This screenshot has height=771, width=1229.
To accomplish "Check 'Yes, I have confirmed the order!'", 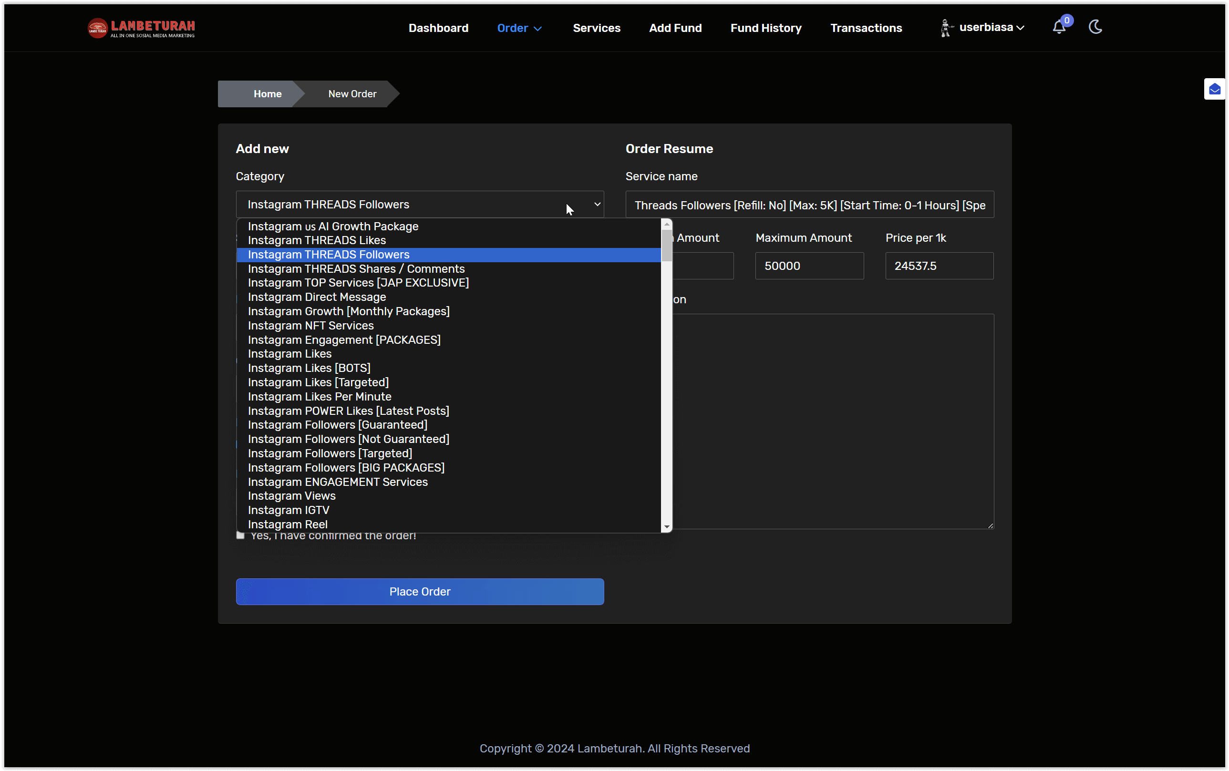I will [x=240, y=535].
